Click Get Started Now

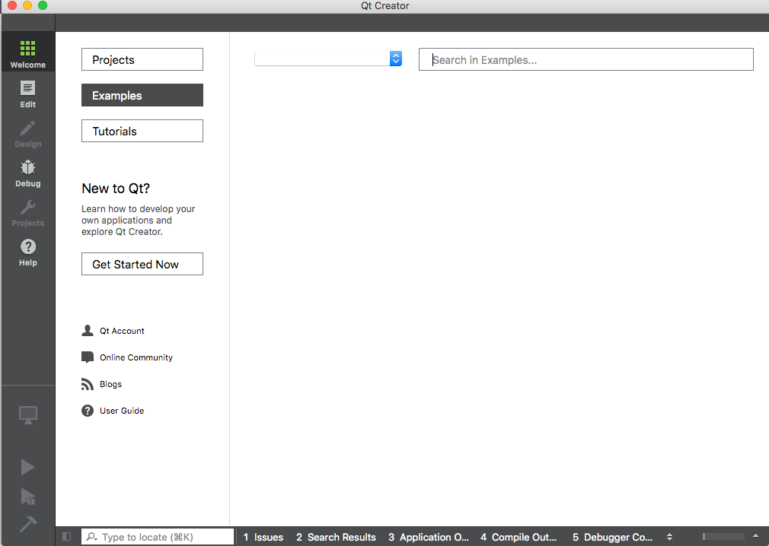pos(142,264)
